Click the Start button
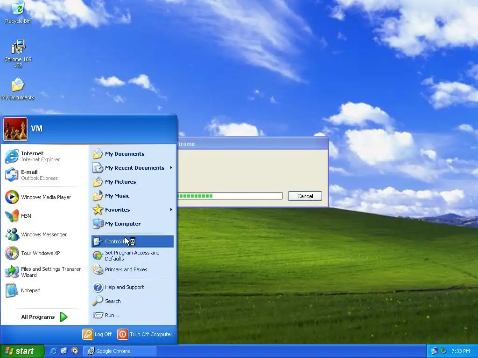Image resolution: width=478 pixels, height=358 pixels. pos(22,351)
